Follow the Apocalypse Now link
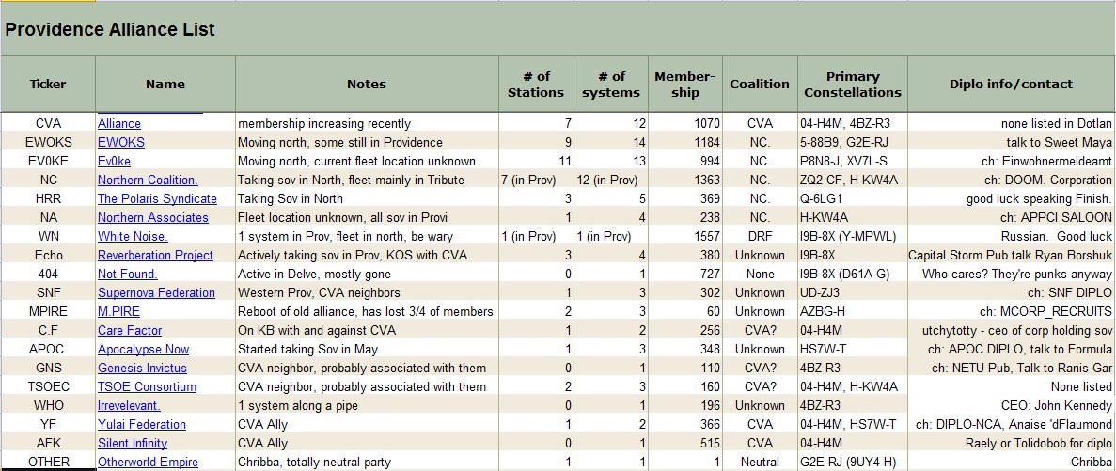This screenshot has height=471, width=1116. (143, 349)
